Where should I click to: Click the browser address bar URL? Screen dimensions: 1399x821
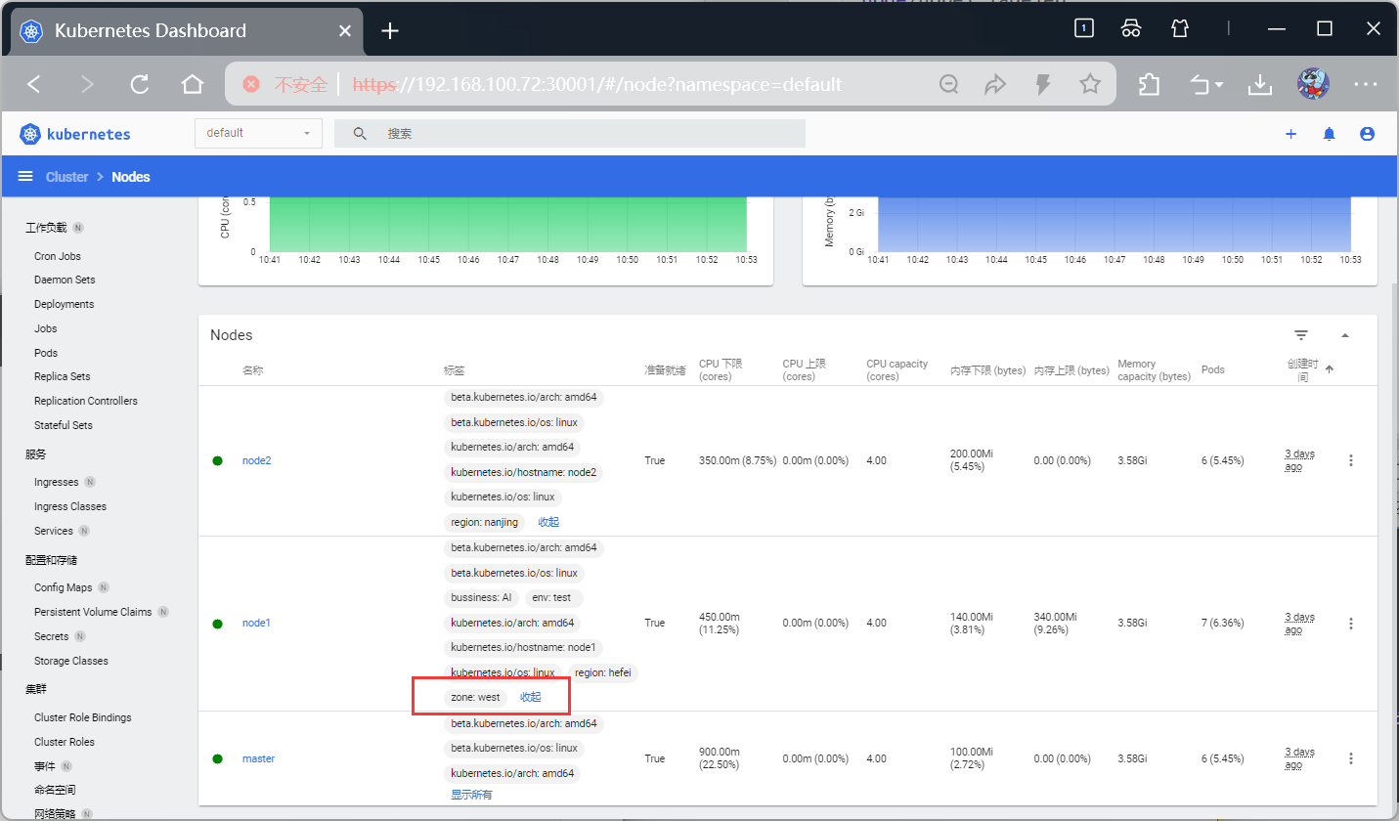pos(596,85)
